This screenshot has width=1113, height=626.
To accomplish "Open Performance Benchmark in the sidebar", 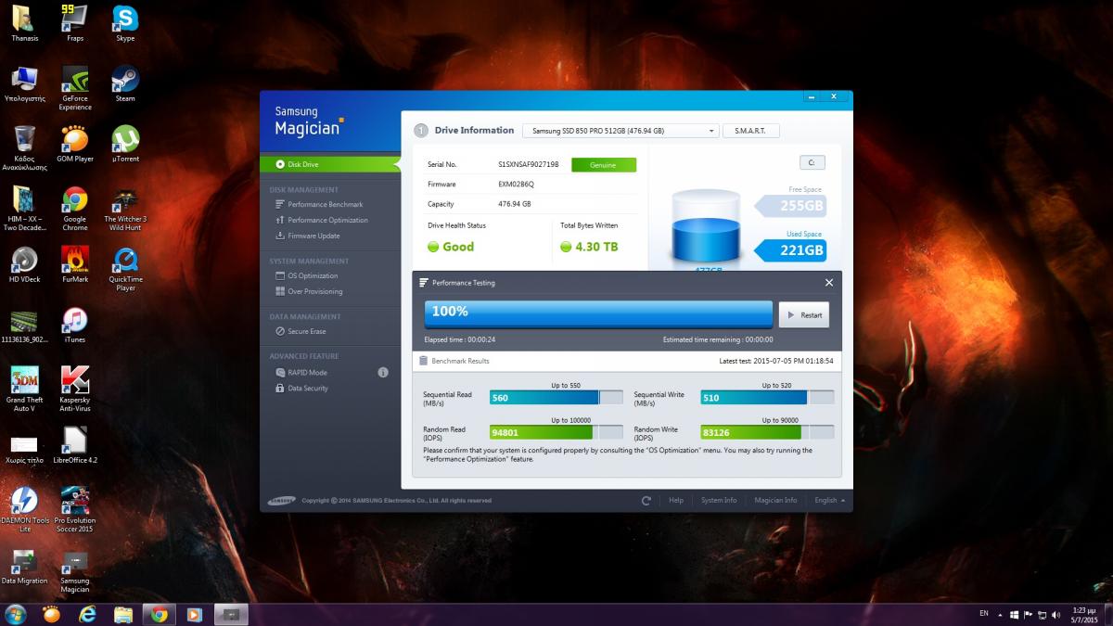I will 319,204.
